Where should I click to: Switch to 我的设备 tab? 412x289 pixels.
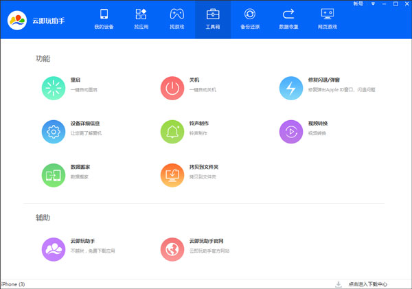tap(104, 19)
